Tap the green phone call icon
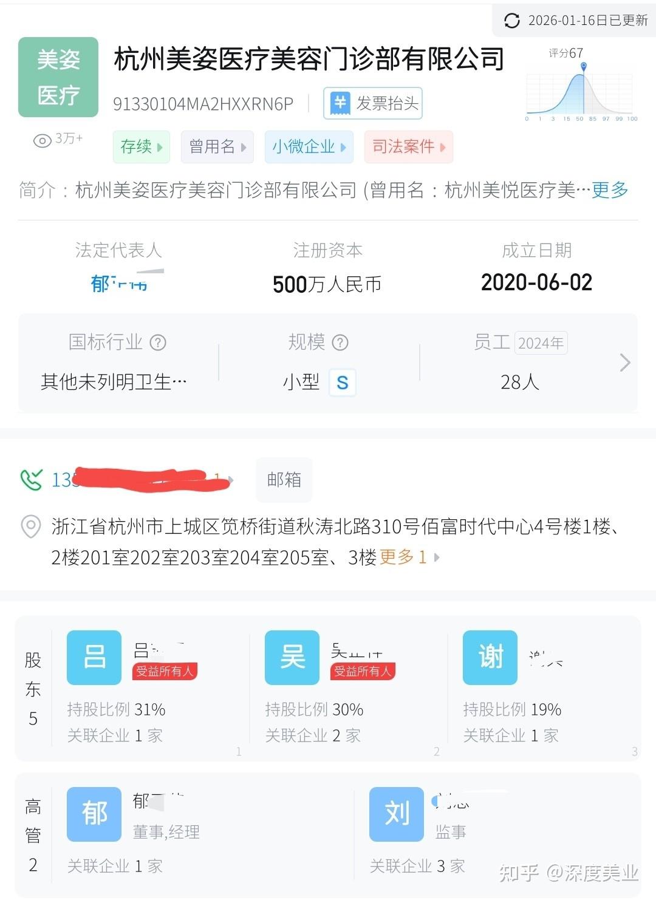This screenshot has width=656, height=900. [x=32, y=480]
